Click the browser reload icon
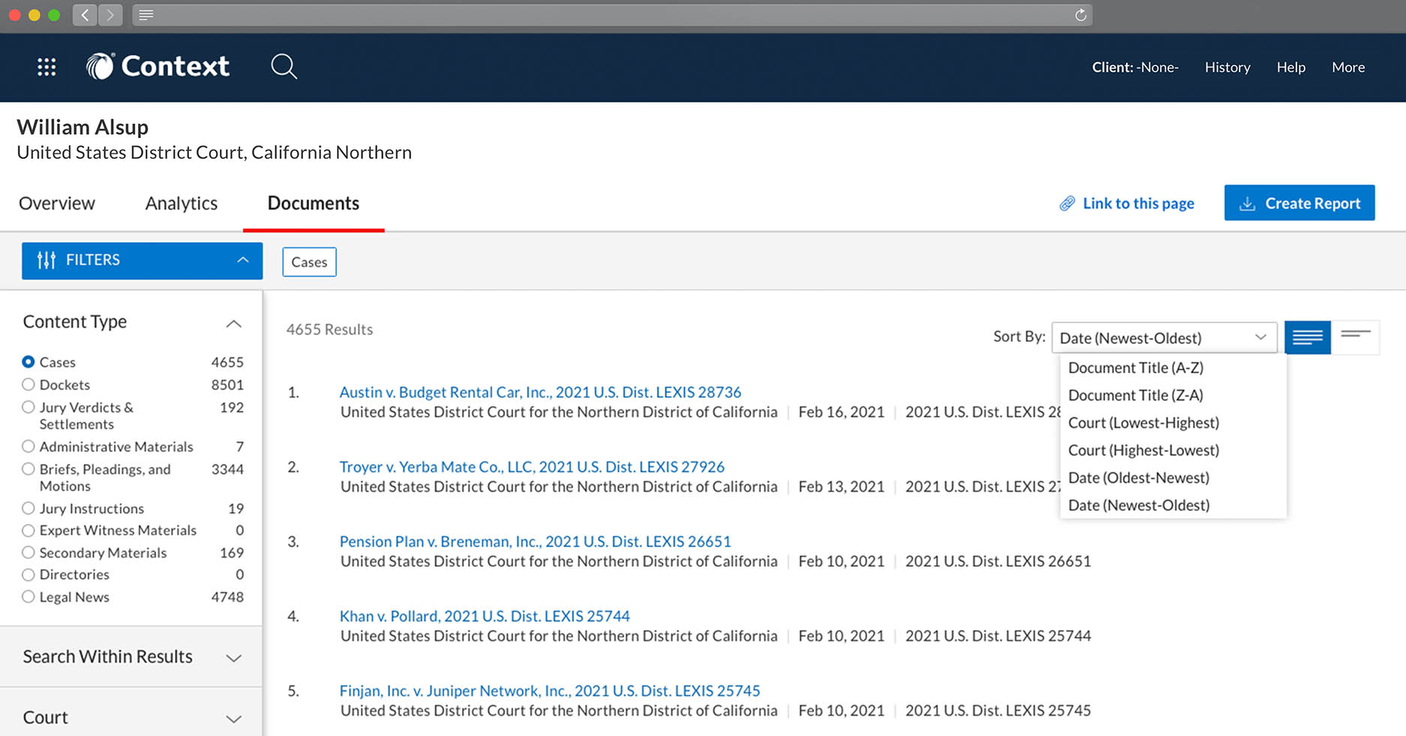The image size is (1406, 736). [1080, 15]
